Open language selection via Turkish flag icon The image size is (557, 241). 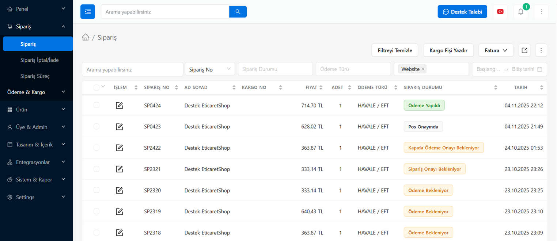(x=500, y=12)
